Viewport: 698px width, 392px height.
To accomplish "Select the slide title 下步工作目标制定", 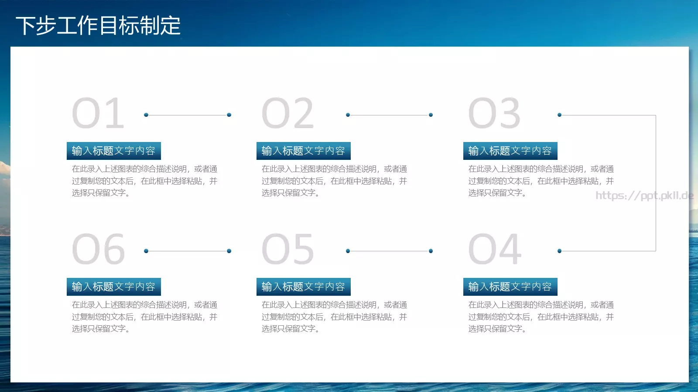I will 98,25.
